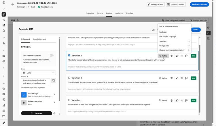Click Review to activate button

pyautogui.click(x=199, y=4)
